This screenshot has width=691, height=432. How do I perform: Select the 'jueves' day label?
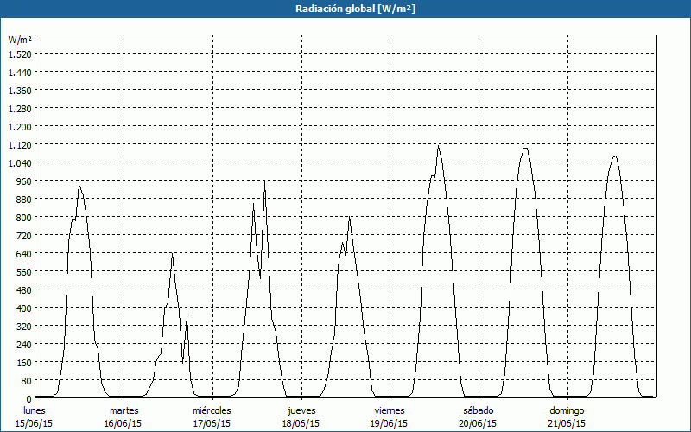[301, 410]
